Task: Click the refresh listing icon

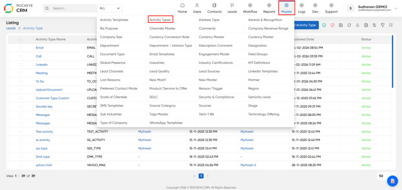Action: click(349, 25)
